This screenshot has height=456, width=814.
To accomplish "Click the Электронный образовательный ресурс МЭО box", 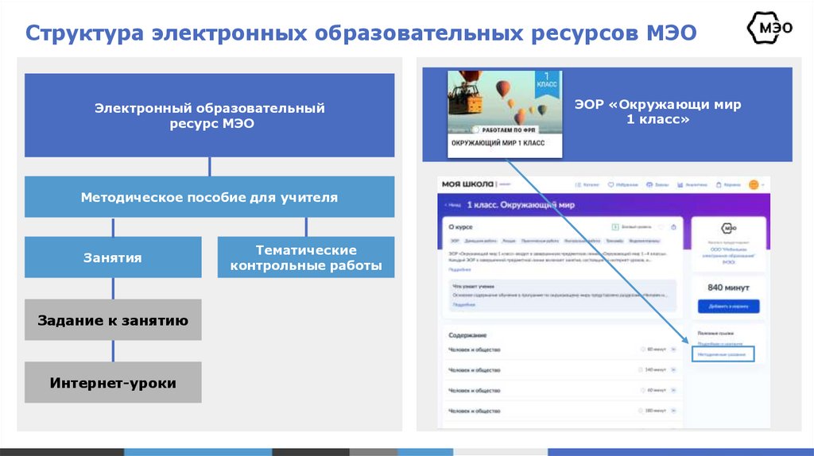I will point(209,115).
